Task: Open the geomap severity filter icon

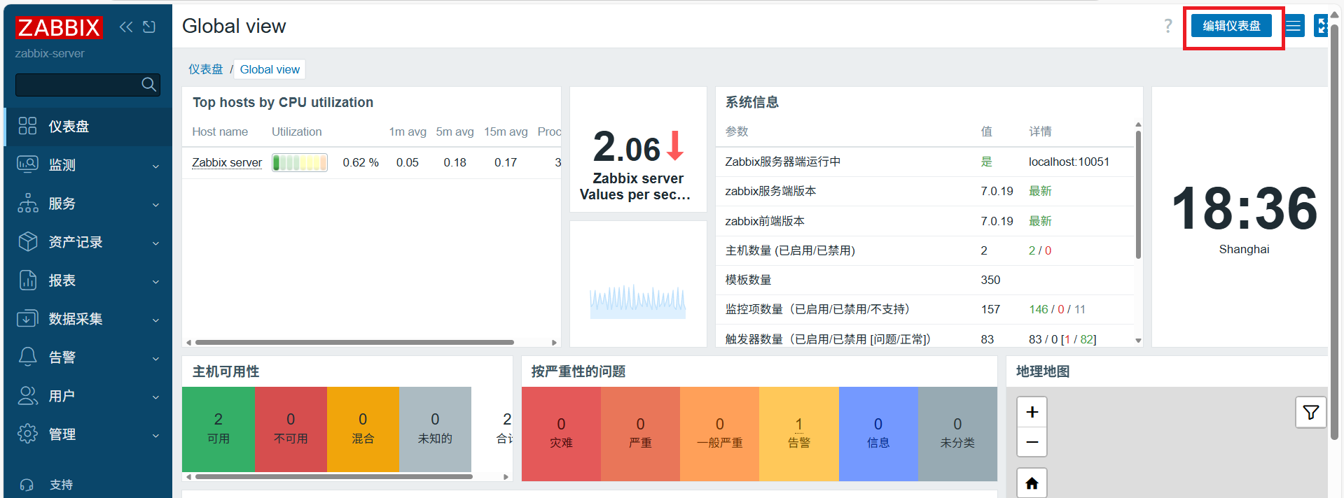Action: click(1310, 413)
